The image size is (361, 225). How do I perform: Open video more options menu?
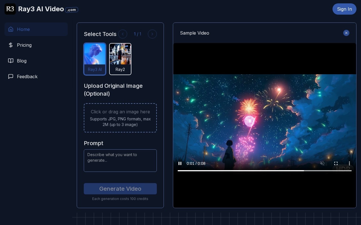349,163
